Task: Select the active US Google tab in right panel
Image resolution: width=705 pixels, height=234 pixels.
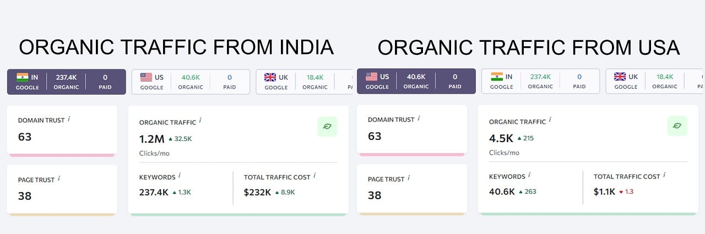Action: 416,81
